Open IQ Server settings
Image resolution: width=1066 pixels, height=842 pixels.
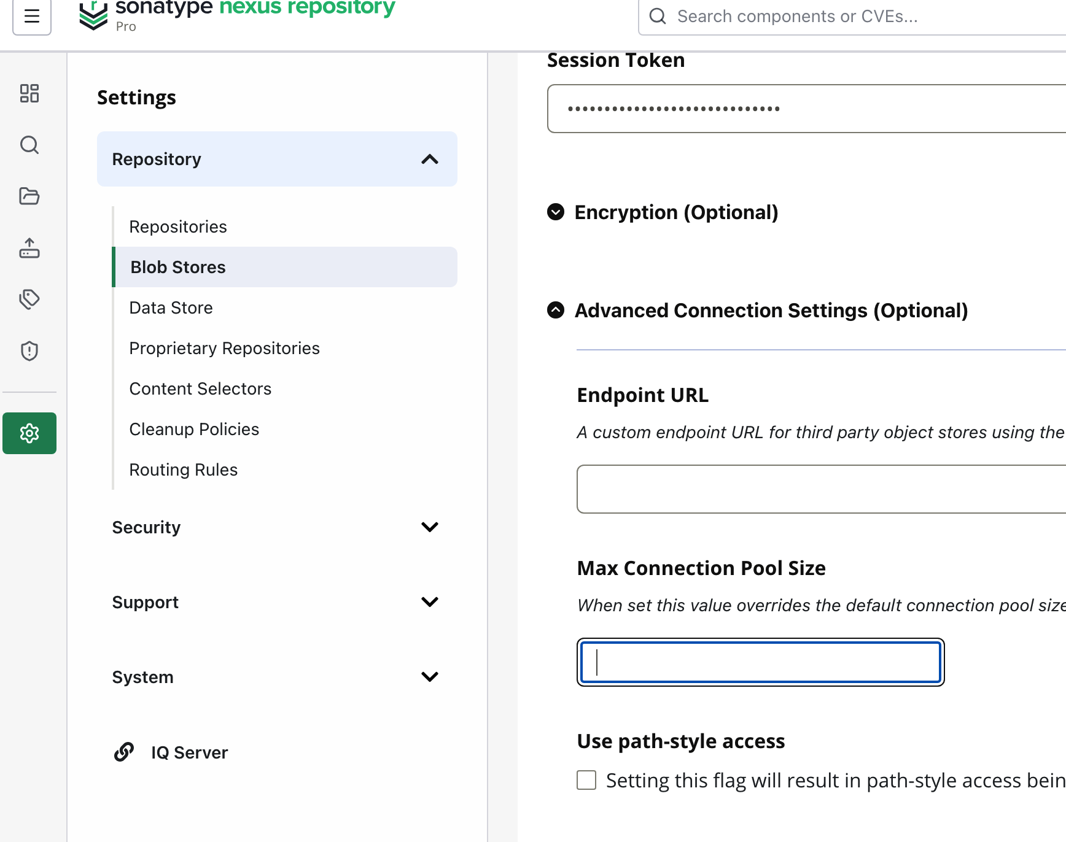[x=189, y=752]
